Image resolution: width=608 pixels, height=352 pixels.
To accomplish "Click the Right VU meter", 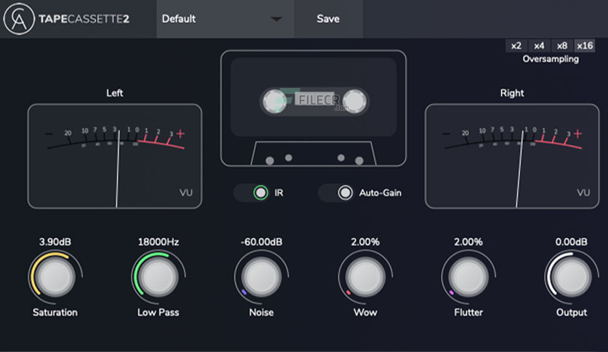I will [x=512, y=156].
